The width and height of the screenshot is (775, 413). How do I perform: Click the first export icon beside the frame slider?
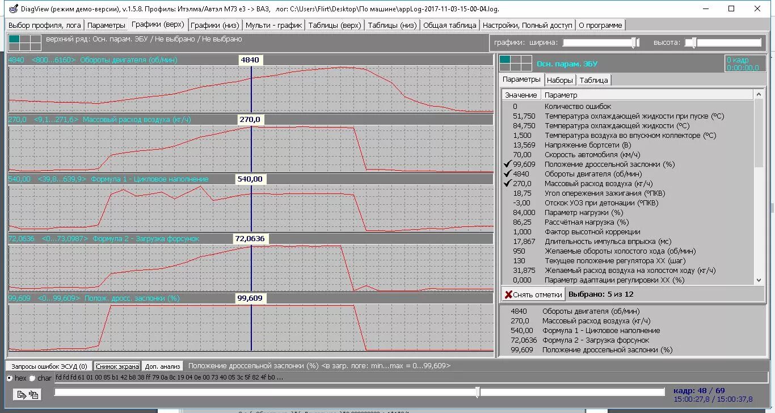point(22,394)
